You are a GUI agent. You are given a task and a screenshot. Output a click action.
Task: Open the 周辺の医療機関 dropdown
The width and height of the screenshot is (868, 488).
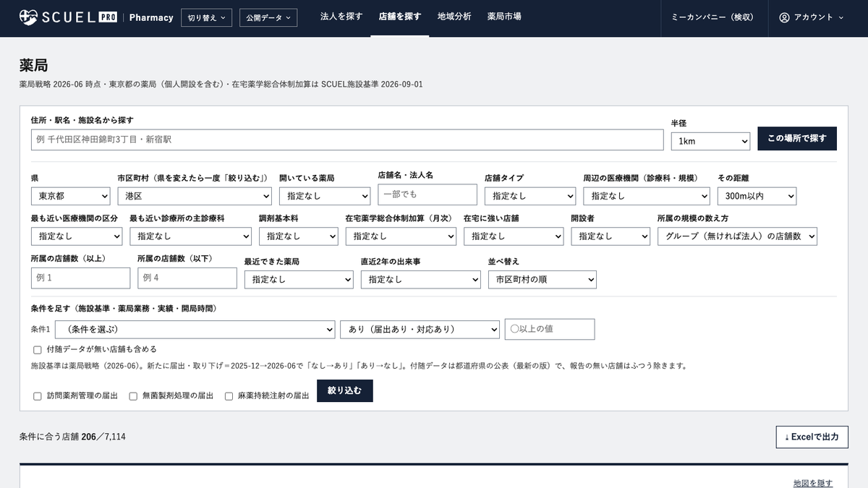click(x=647, y=196)
